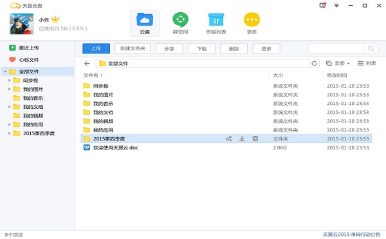Click the 新建文件夹 new folder button
The image size is (386, 239).
(133, 48)
